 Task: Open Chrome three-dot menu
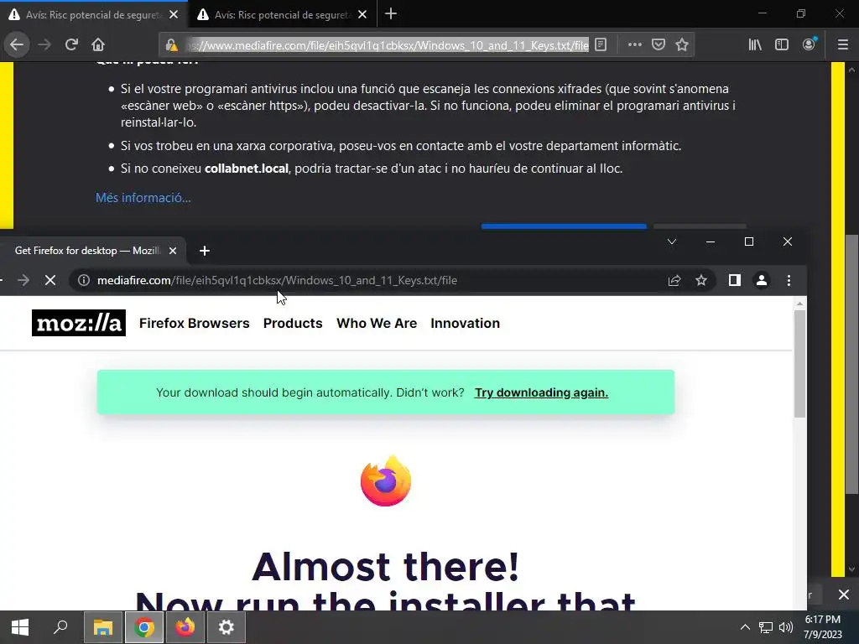pyautogui.click(x=789, y=280)
